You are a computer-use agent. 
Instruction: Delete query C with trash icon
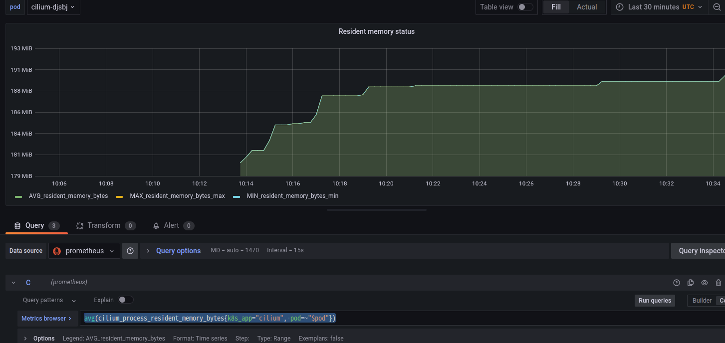click(x=719, y=283)
